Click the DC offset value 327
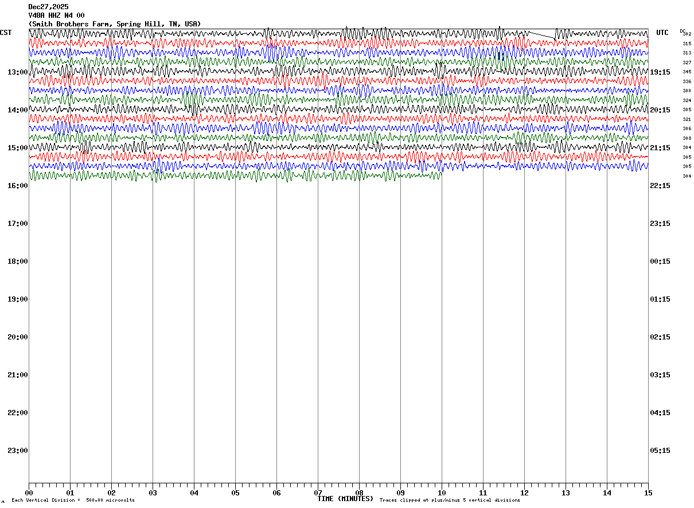694x508 pixels. 687,62
